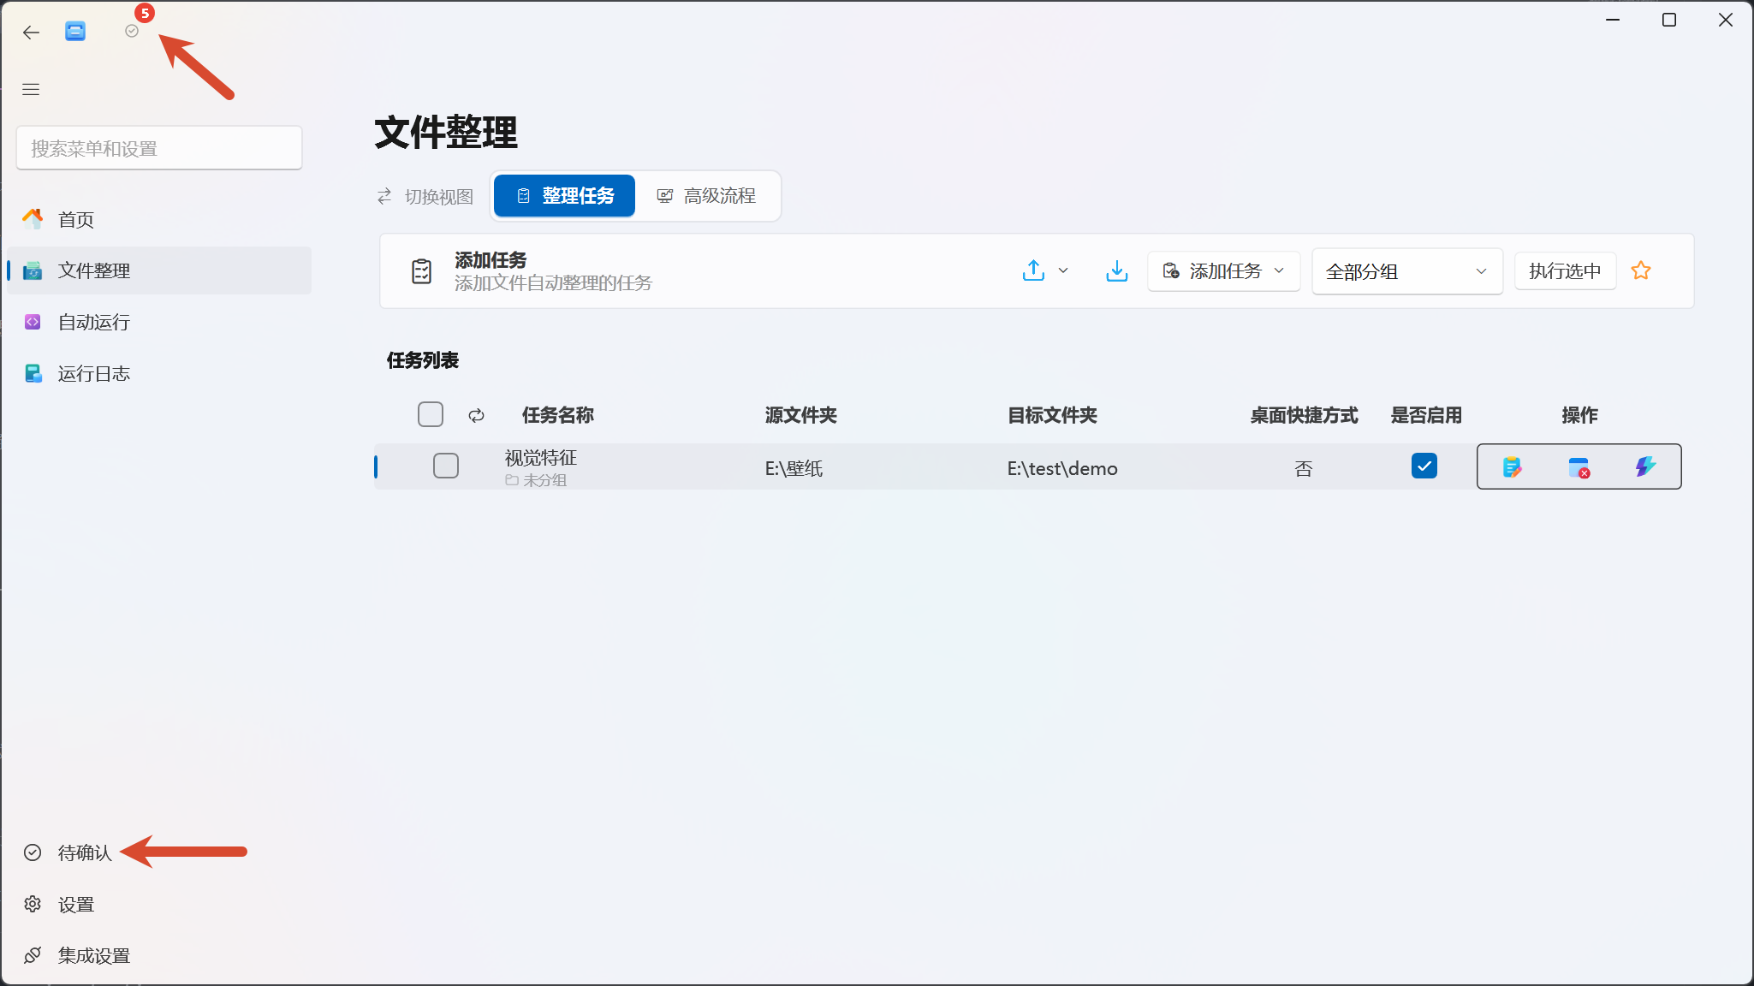
Task: Check the 视觉特征 row checkbox
Action: 446,466
